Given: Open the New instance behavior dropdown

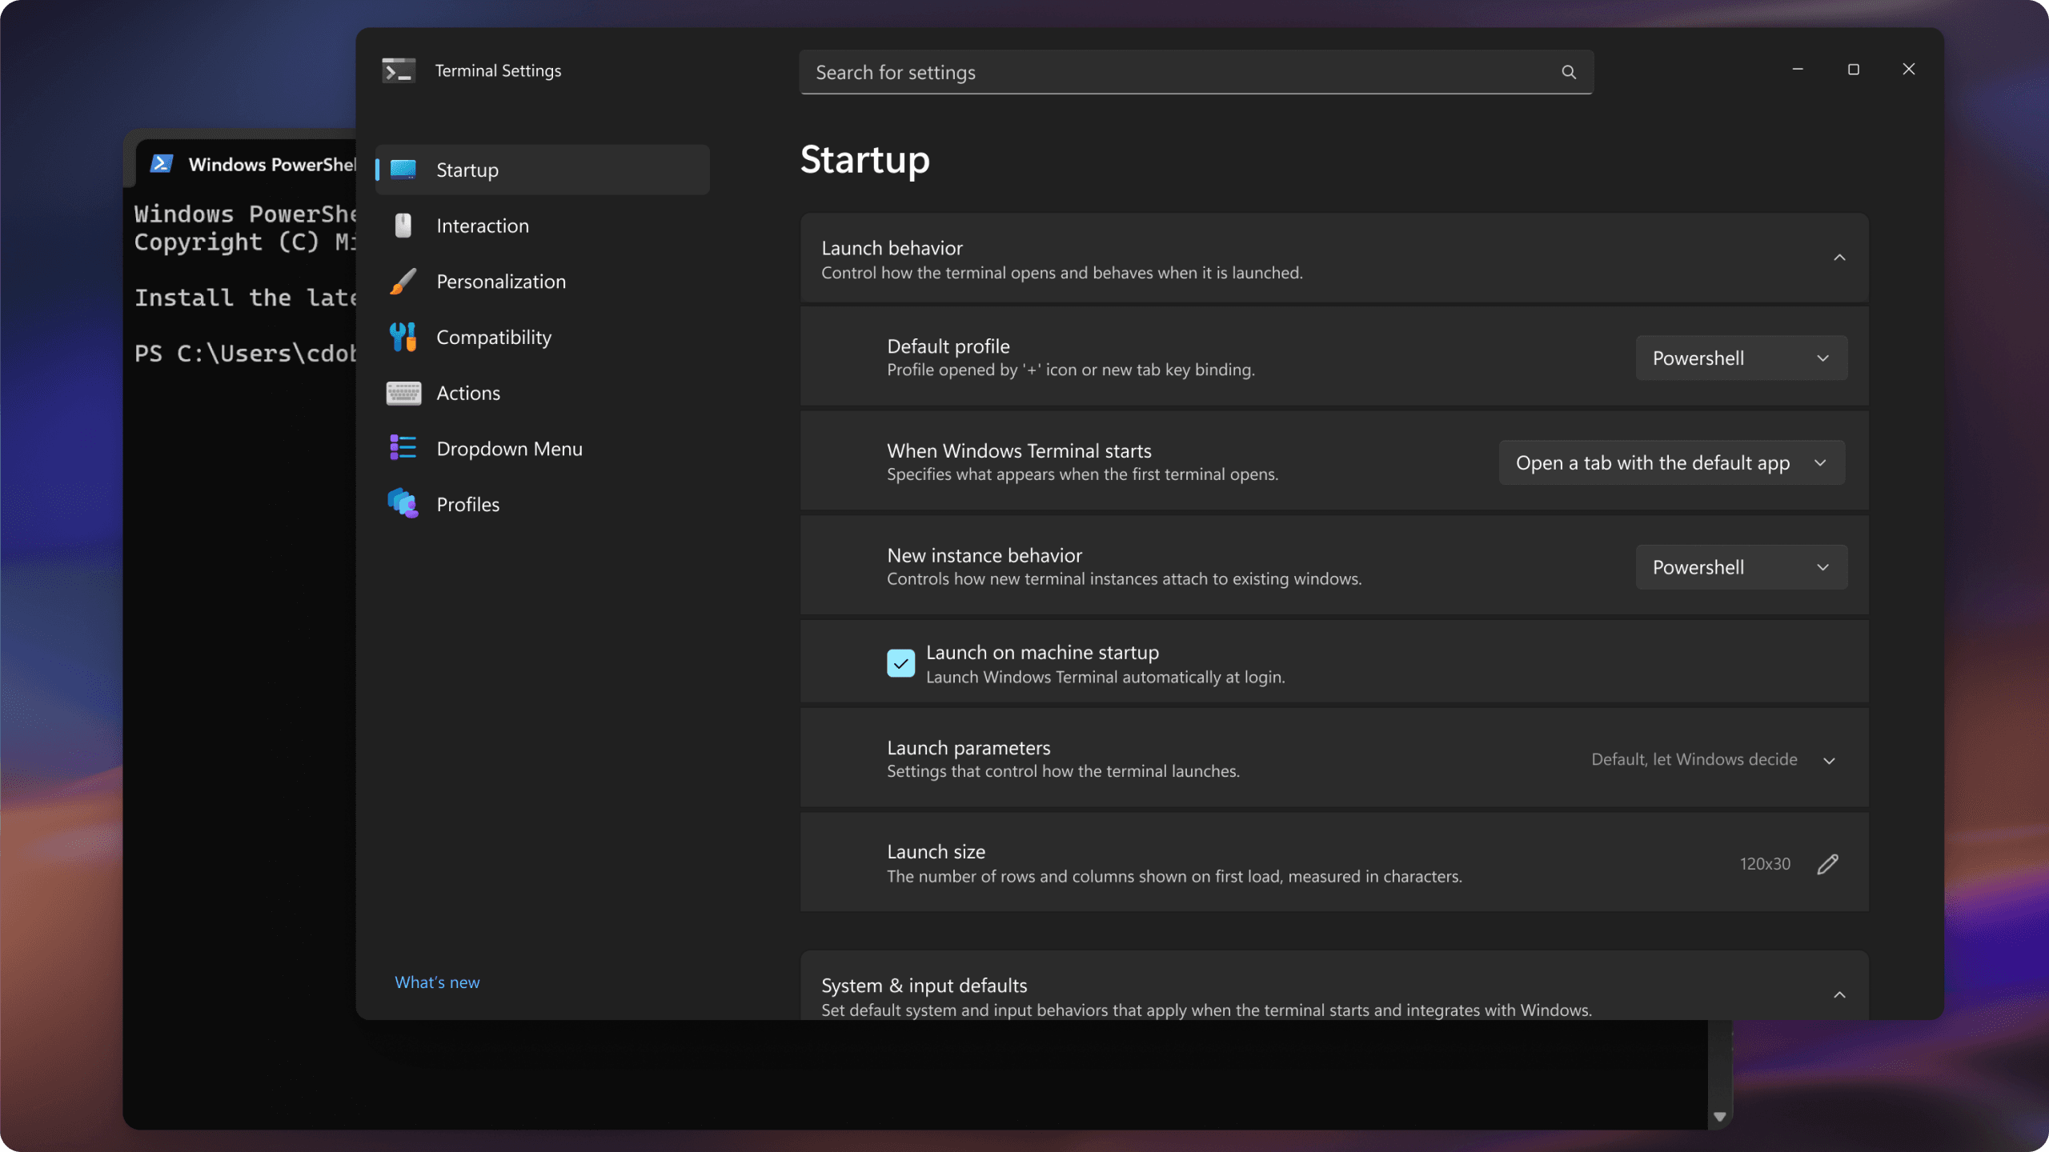Looking at the screenshot, I should [x=1741, y=566].
